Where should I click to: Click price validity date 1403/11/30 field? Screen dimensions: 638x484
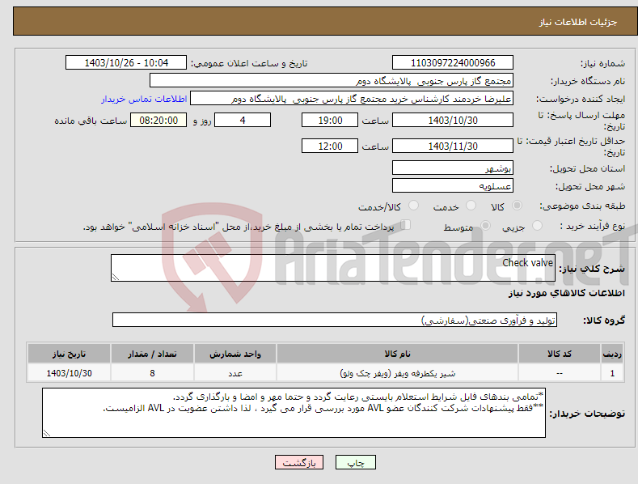pos(453,146)
